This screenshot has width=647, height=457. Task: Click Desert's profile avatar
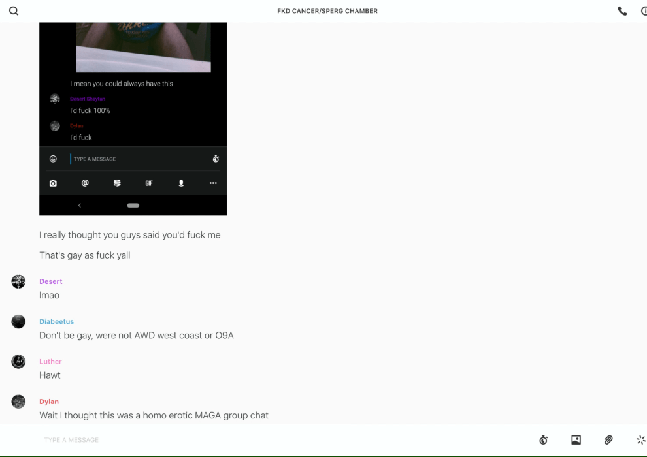click(18, 281)
